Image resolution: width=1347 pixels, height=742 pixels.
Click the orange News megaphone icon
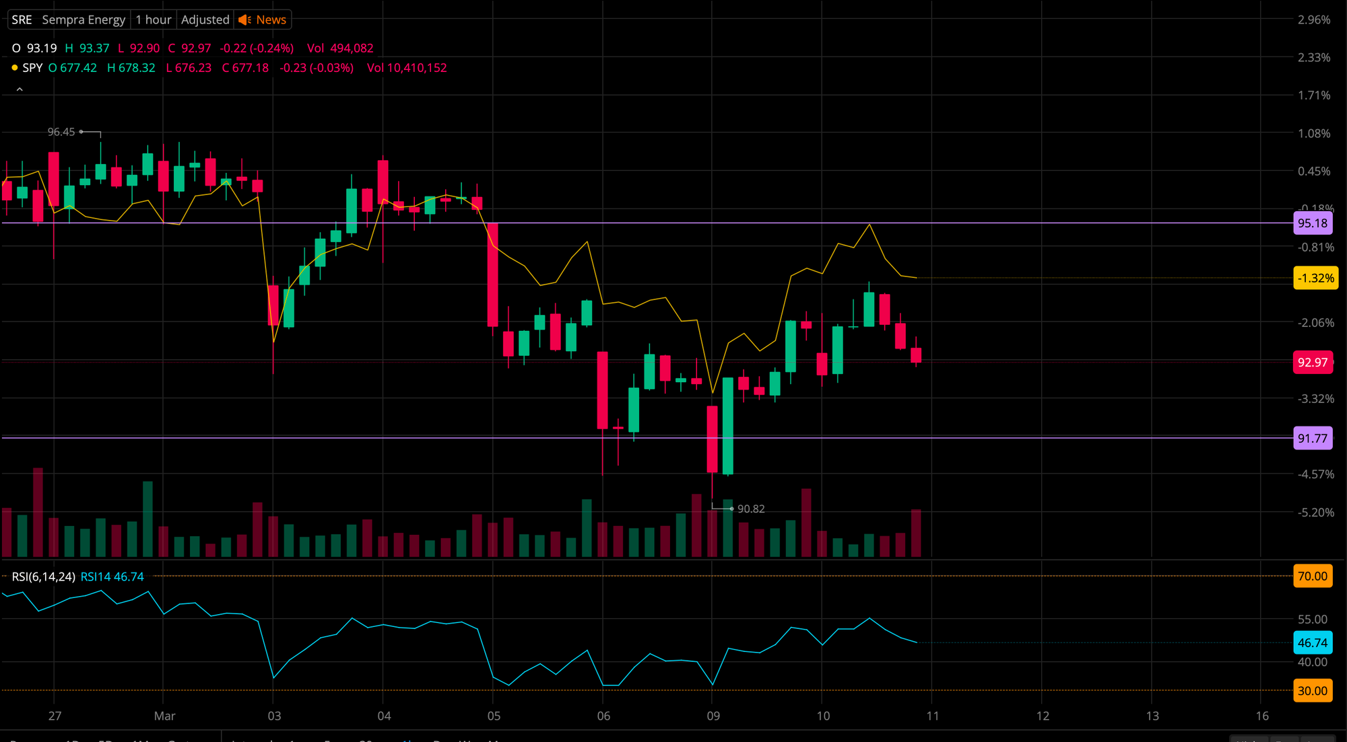point(244,20)
